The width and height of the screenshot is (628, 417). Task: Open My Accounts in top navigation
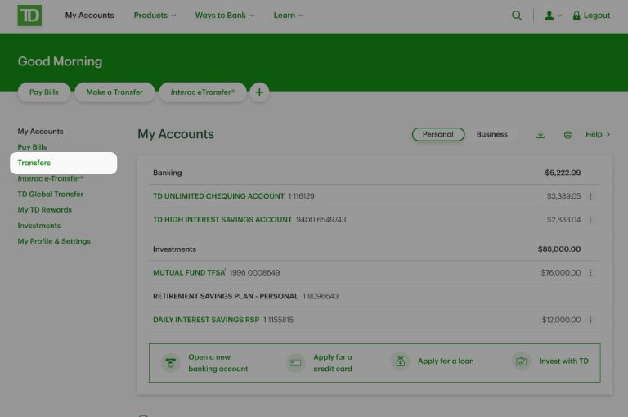[90, 16]
